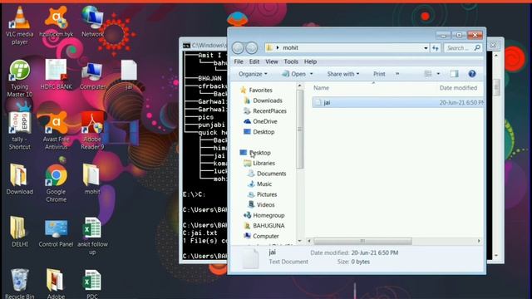Launch Typing Master 10 shortcut
The height and width of the screenshot is (299, 532).
20,79
